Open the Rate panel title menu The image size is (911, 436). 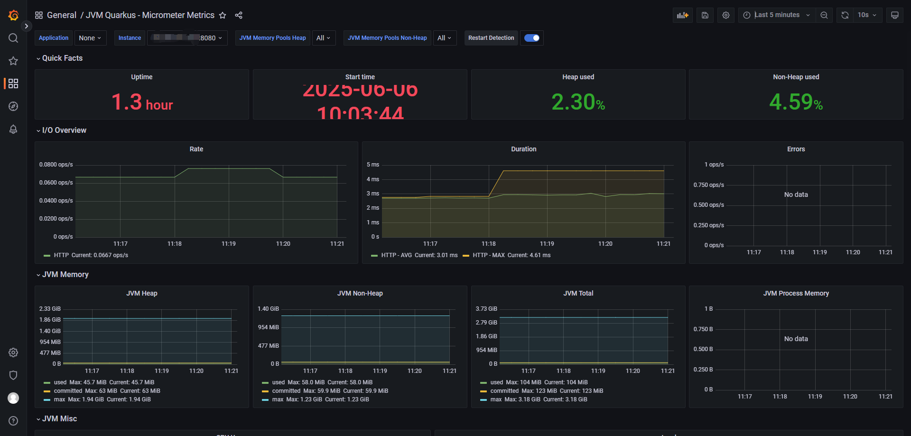[196, 149]
